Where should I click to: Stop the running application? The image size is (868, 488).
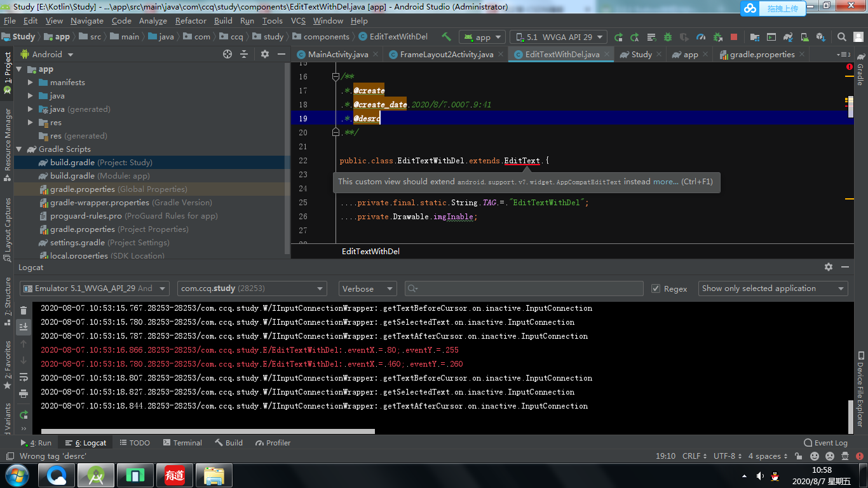pyautogui.click(x=733, y=36)
